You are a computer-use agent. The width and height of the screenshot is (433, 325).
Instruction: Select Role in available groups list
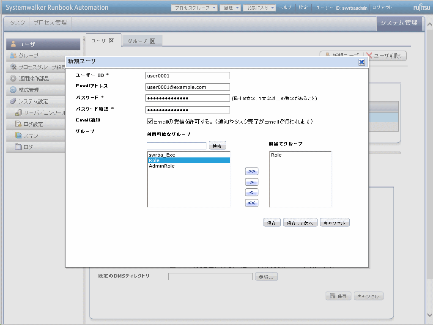point(189,160)
